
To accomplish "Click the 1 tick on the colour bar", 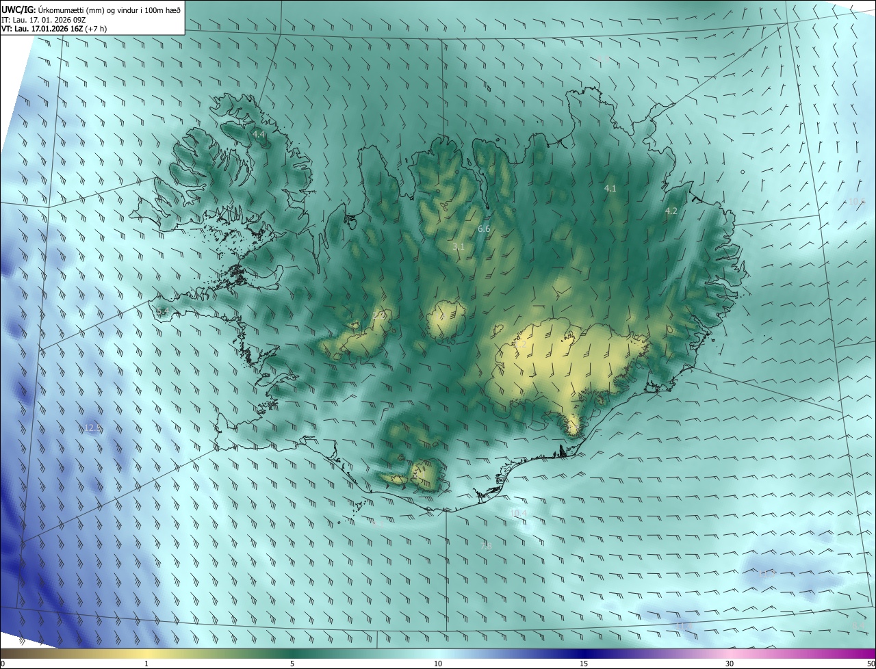I will [x=146, y=664].
